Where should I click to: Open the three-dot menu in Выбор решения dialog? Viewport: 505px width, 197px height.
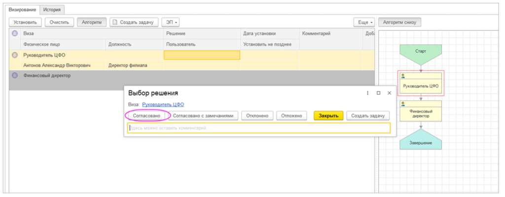pos(367,93)
